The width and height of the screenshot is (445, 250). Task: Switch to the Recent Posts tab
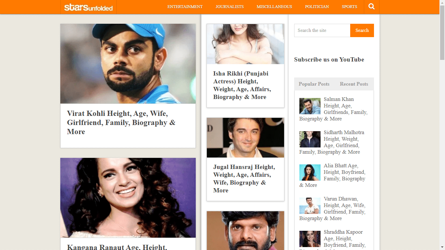(354, 84)
